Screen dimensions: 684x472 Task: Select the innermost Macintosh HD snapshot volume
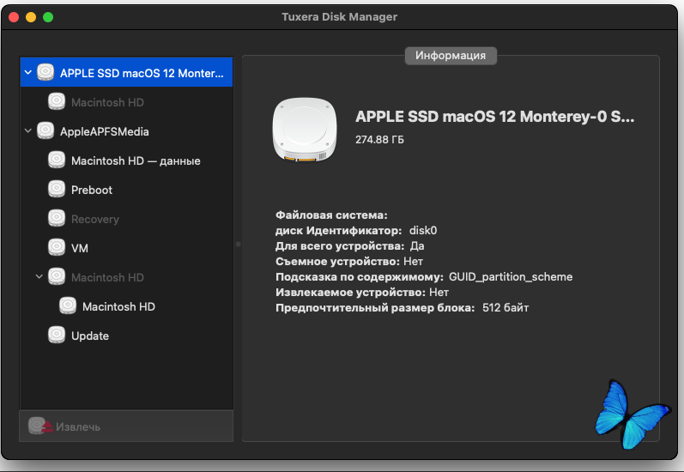coord(118,306)
